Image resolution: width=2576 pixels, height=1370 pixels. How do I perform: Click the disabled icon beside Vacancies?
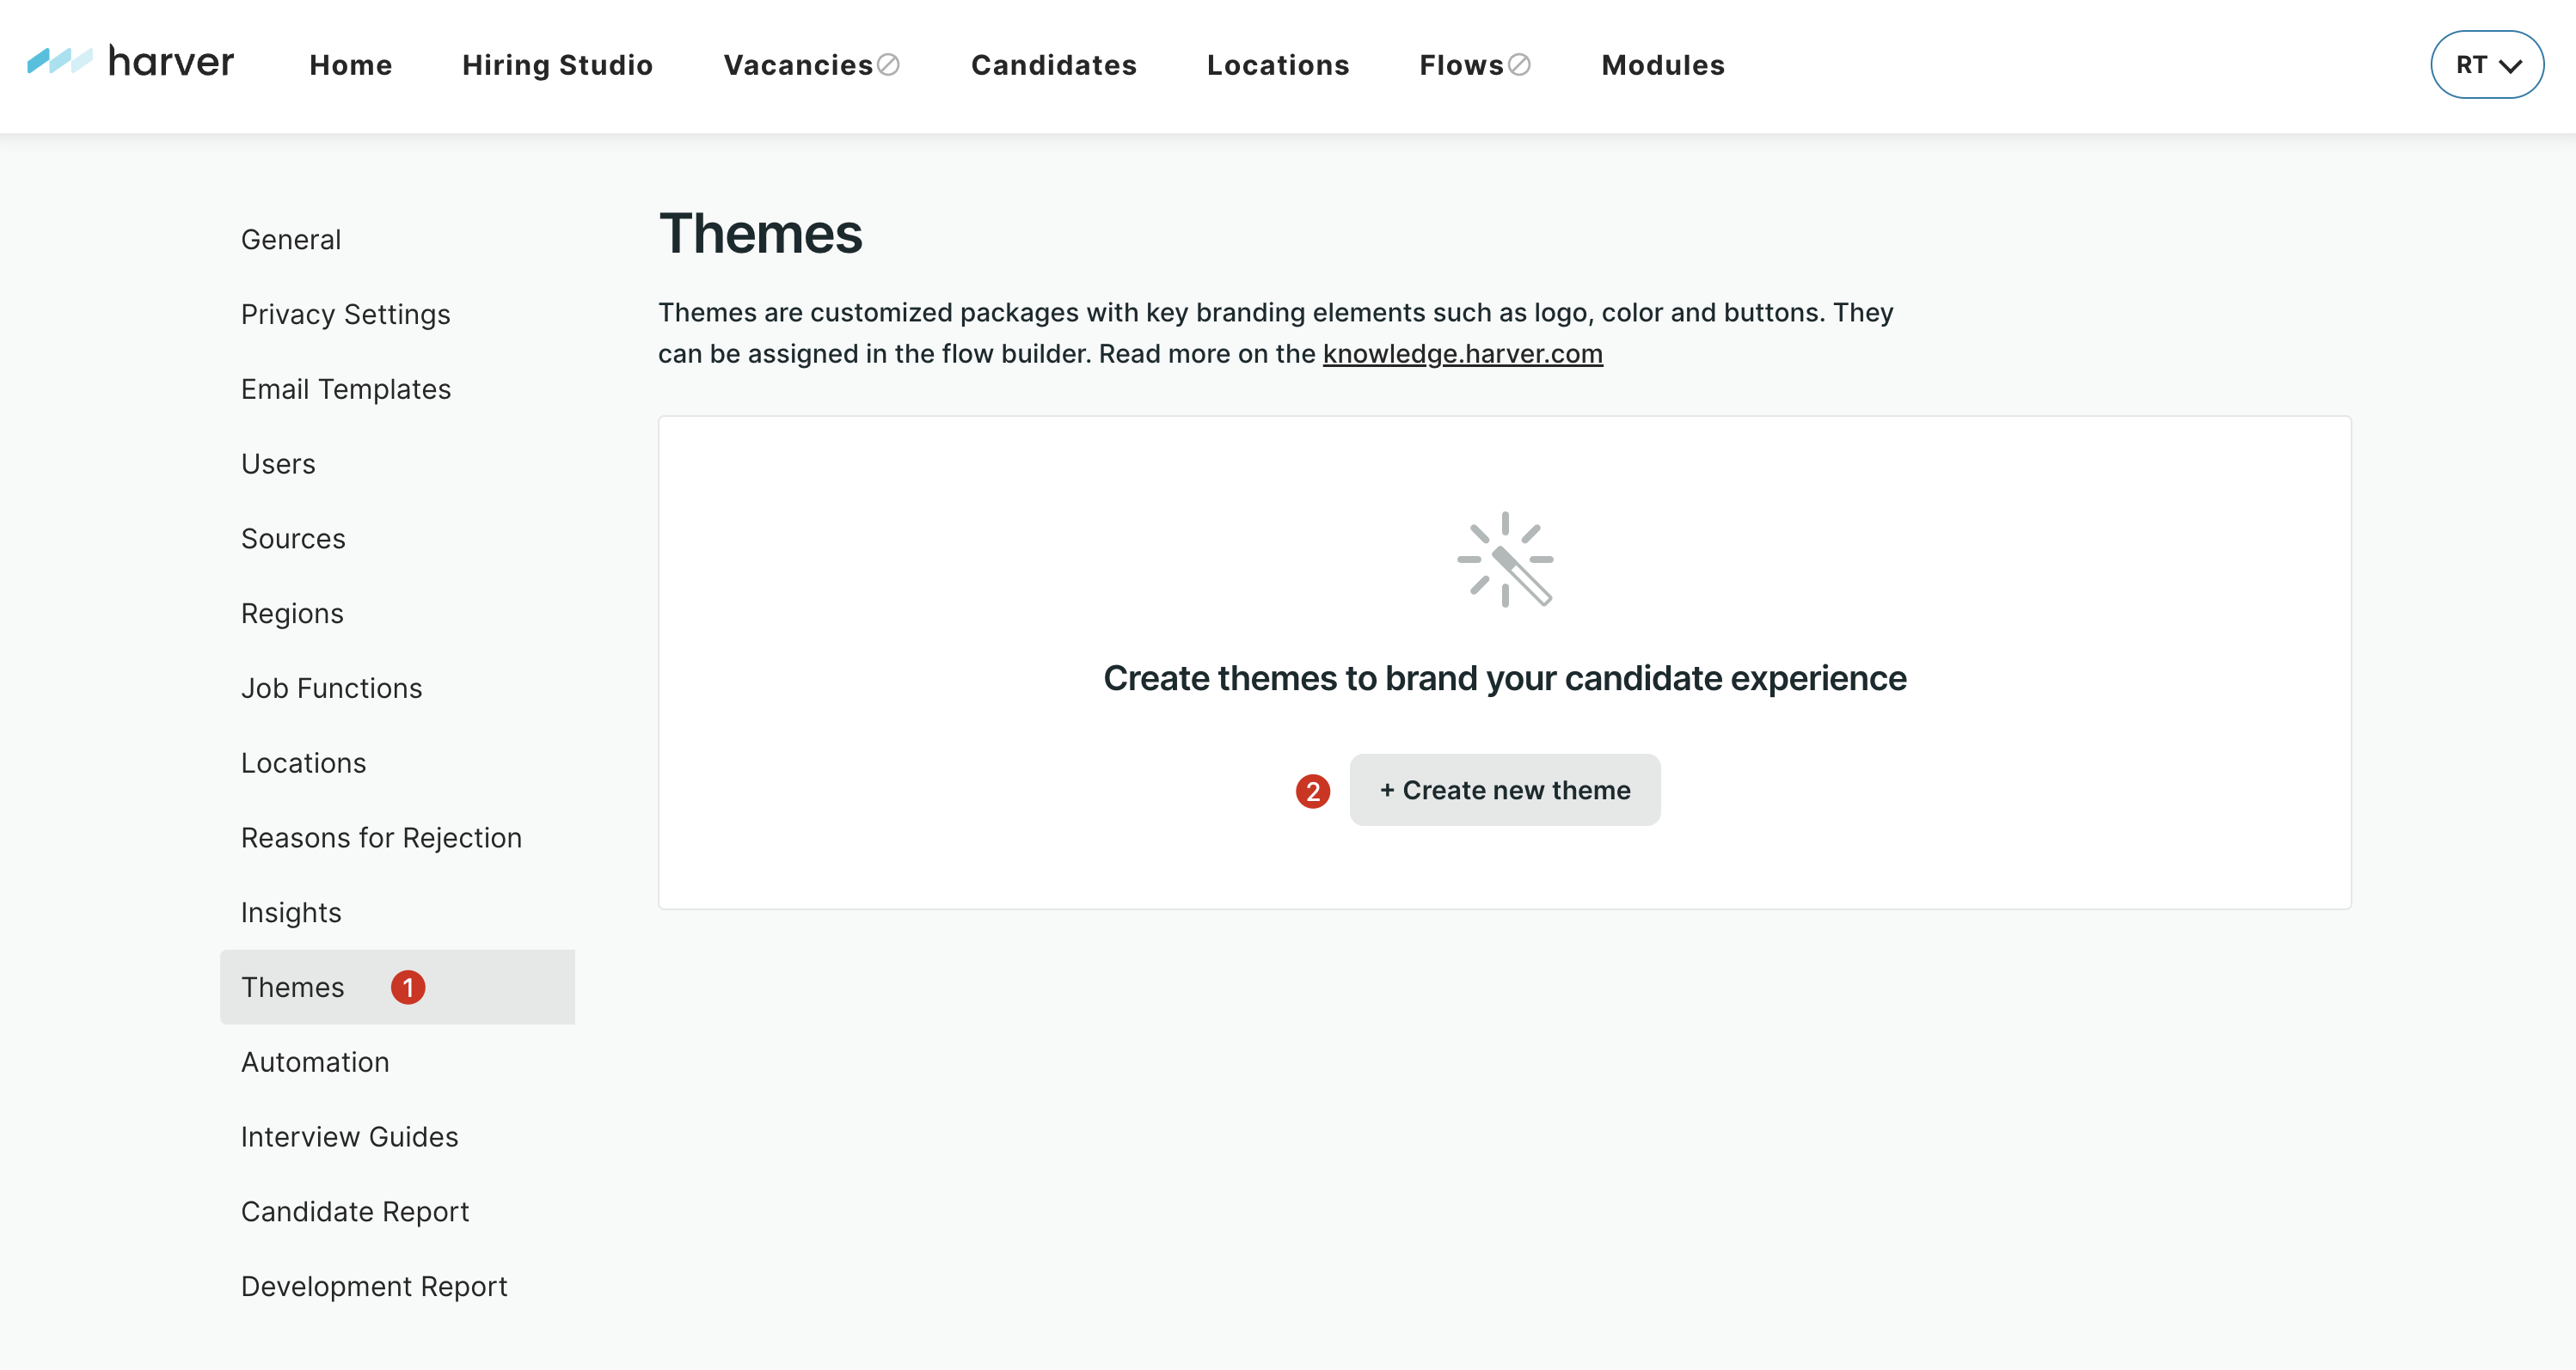(x=888, y=65)
